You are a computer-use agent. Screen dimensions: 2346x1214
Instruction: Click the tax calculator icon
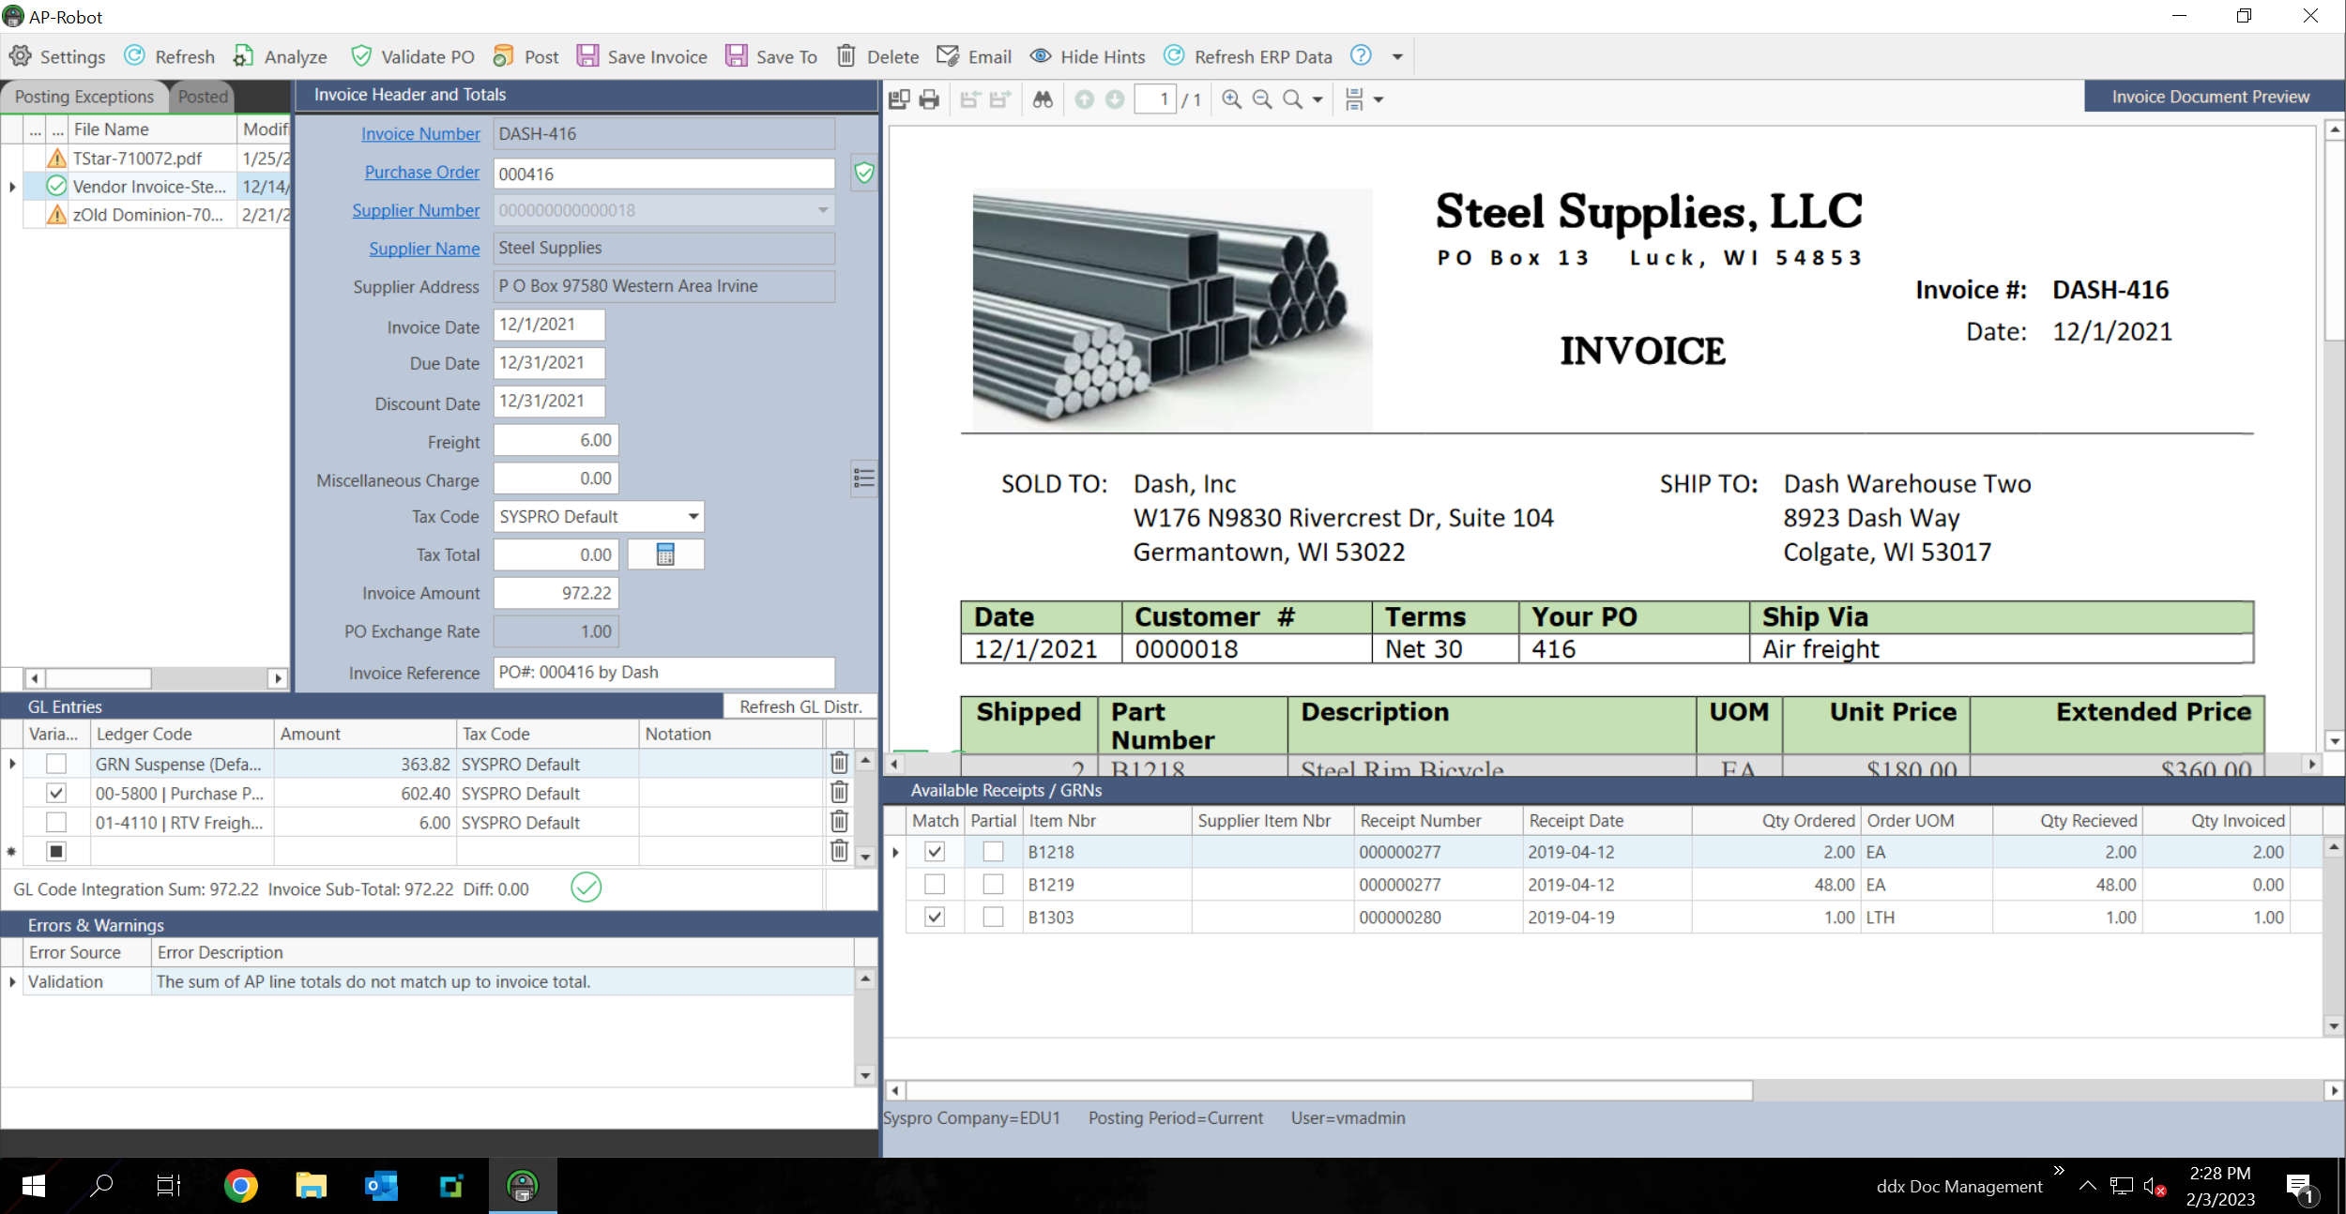point(665,554)
